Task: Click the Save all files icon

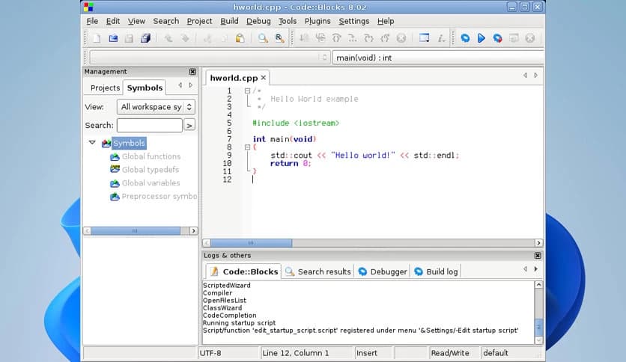Action: [146, 38]
